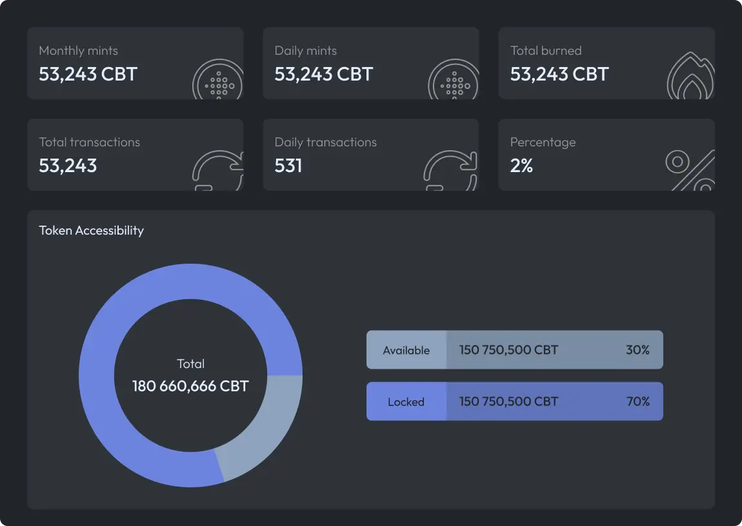Screen dimensions: 742x526
Task: Click the Locked row amount 150 750,500 CBT
Action: click(x=508, y=401)
